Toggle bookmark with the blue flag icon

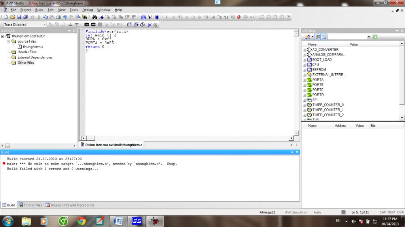pos(101,17)
